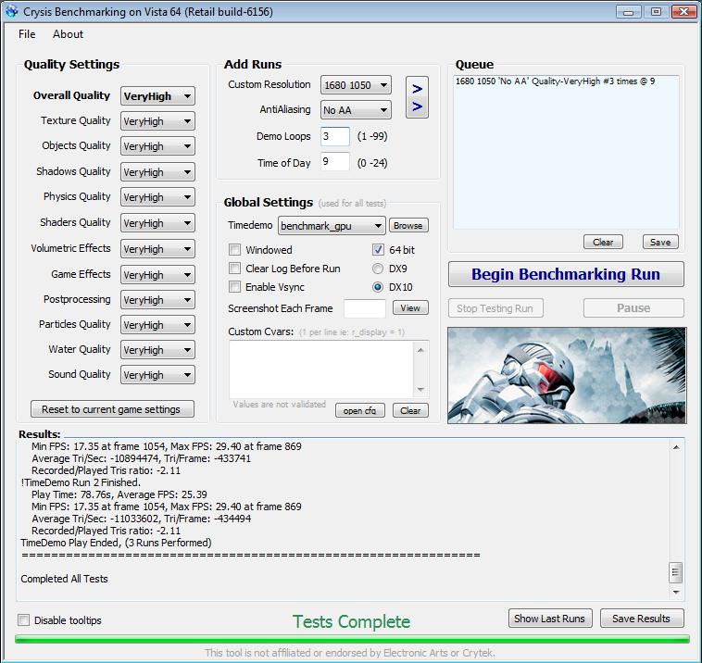Clear the Queue list
This screenshot has width=702, height=663.
(x=603, y=242)
